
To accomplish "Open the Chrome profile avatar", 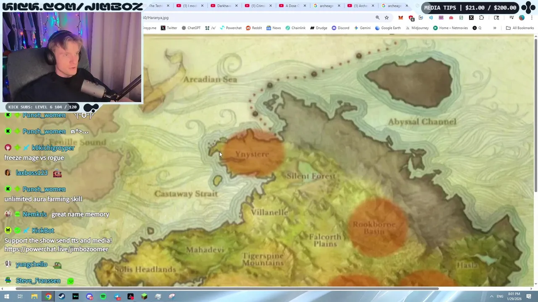I will (522, 18).
